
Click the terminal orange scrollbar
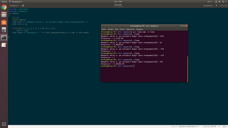point(188,69)
